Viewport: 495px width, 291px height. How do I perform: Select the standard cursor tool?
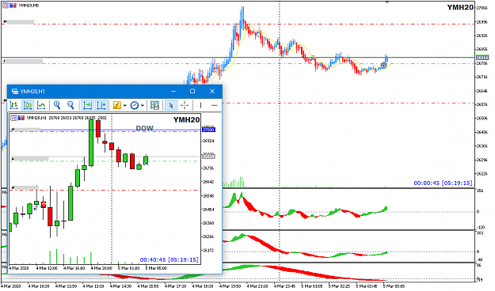coord(171,105)
